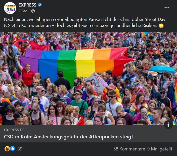The width and height of the screenshot is (177, 156).
Task: Open article headline about Affenpocken
Action: coord(69,137)
